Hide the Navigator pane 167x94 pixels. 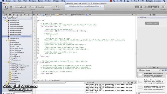click(150, 7)
